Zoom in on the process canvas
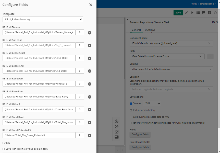The image size is (220, 153). [117, 121]
